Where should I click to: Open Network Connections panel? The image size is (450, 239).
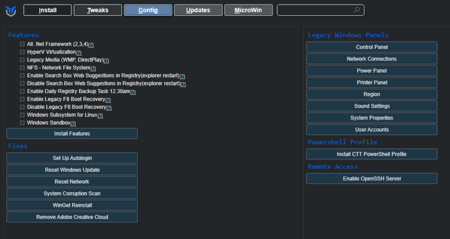tap(371, 59)
